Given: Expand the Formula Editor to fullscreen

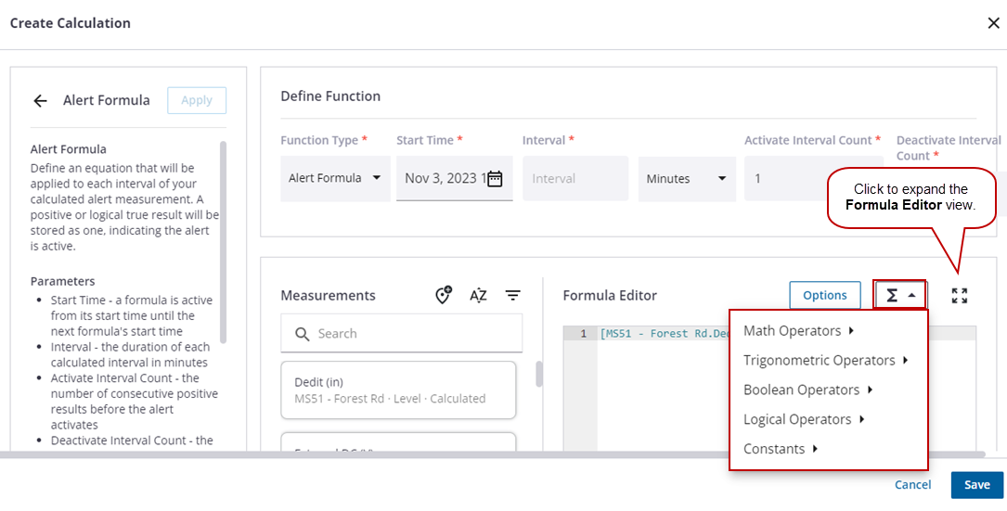Looking at the screenshot, I should pos(960,296).
